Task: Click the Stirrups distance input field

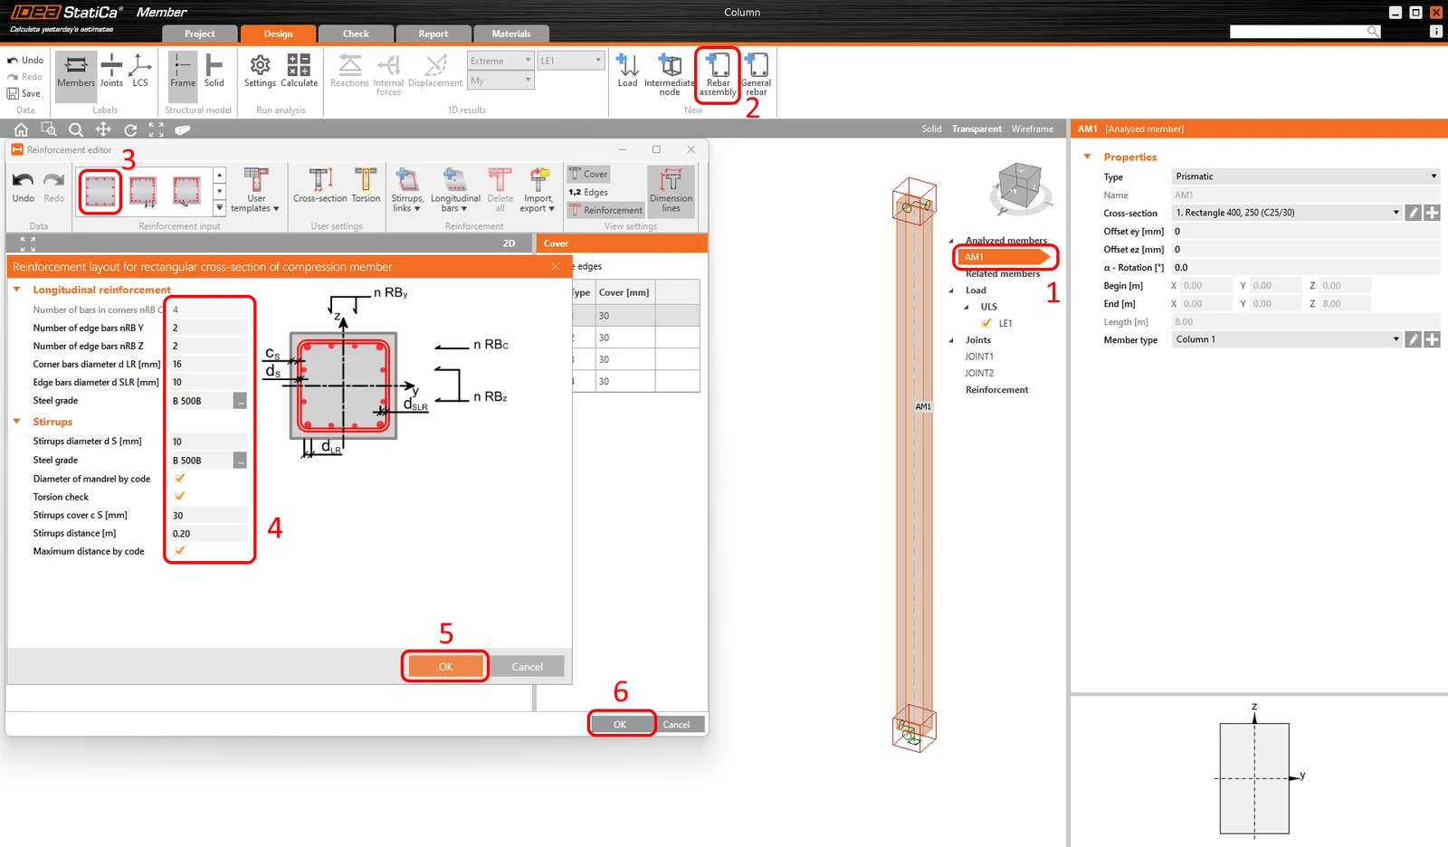Action: coord(208,533)
